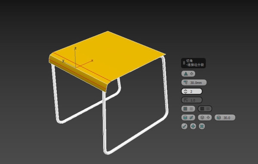Viewport: 258px width, 164px height.
Task: Toggle the Open Chamfer checkbox
Action: pyautogui.click(x=191, y=108)
